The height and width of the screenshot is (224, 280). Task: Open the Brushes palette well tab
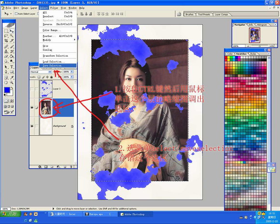(189, 15)
